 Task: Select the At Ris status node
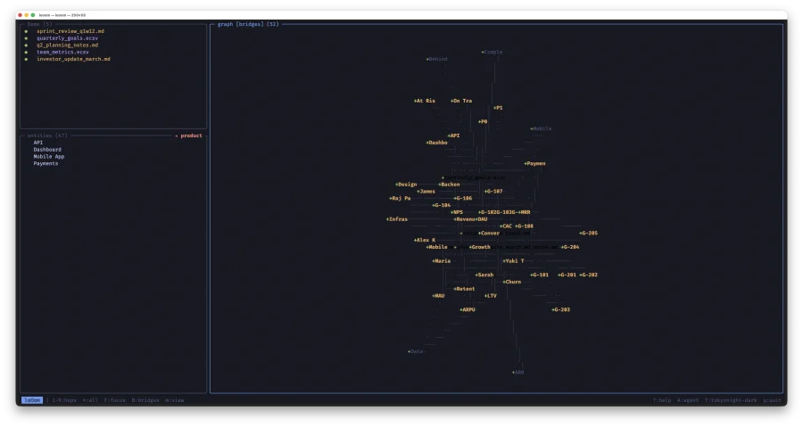click(x=425, y=101)
